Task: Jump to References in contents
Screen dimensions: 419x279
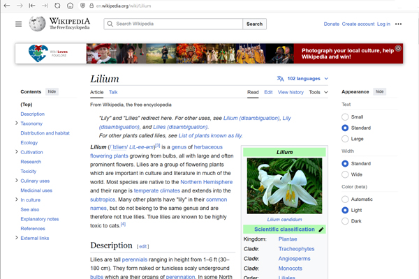Action: click(33, 229)
